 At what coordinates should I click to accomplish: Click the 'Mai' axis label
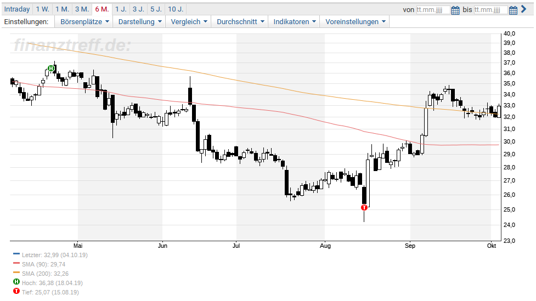(x=78, y=246)
